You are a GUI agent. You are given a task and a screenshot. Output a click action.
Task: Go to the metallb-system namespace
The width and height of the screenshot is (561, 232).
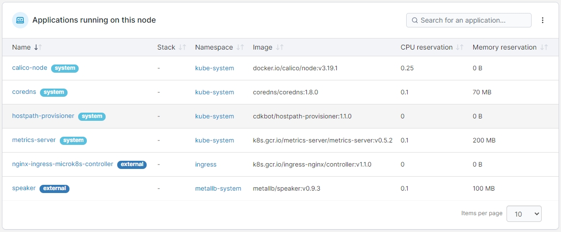point(218,189)
